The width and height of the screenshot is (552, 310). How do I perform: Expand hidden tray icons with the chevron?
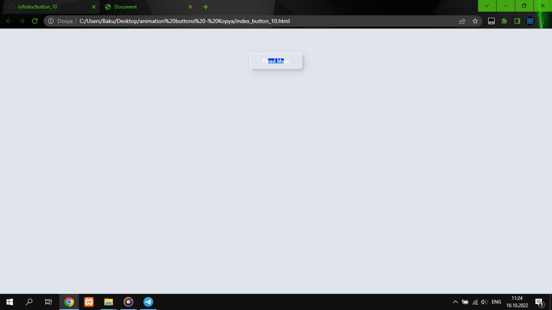coord(455,302)
